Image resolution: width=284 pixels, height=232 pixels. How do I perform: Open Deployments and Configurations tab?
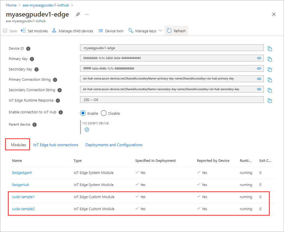[114, 145]
